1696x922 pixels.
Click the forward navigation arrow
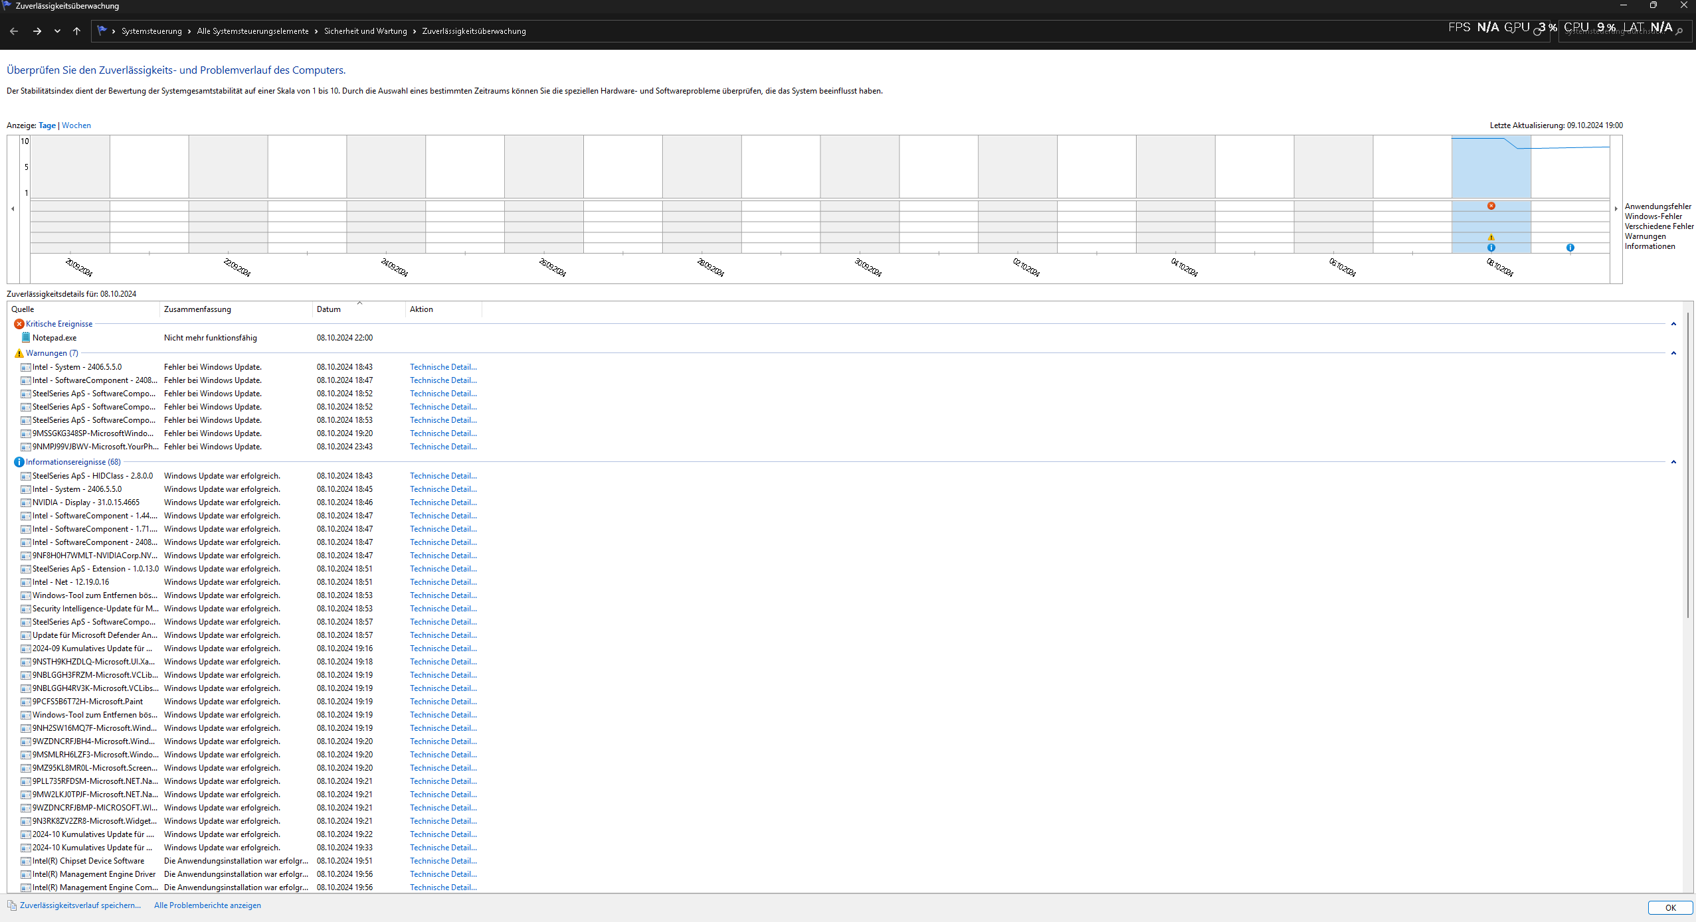[37, 31]
